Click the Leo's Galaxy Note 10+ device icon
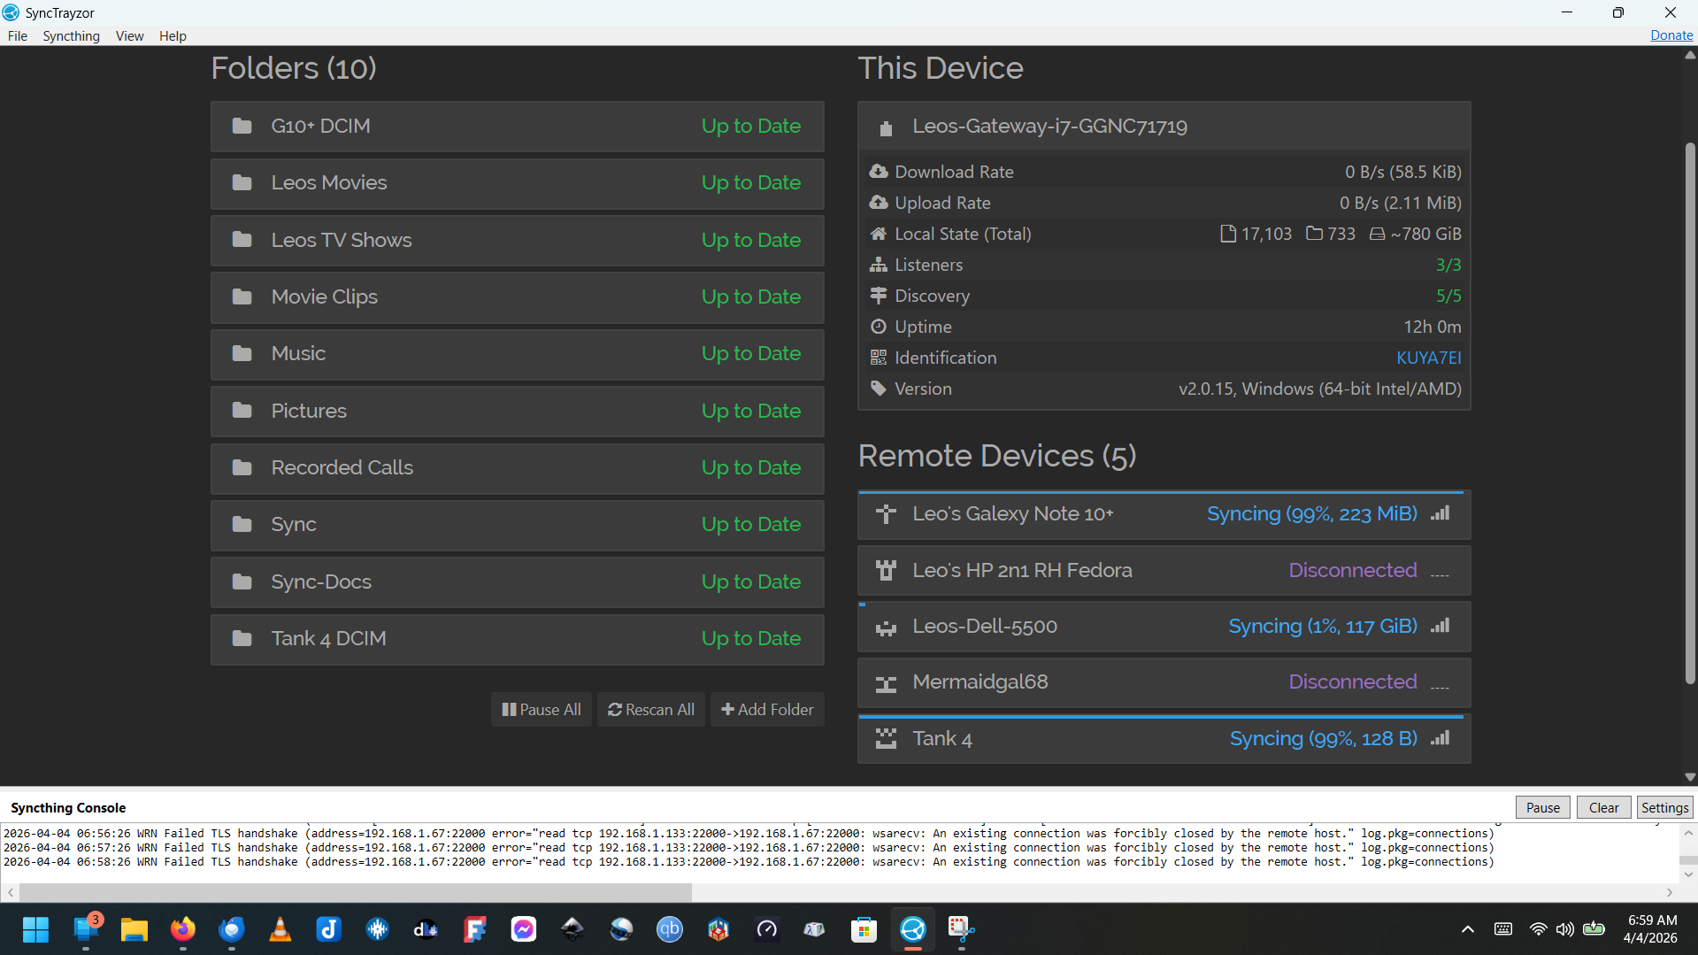1698x955 pixels. [x=886, y=514]
